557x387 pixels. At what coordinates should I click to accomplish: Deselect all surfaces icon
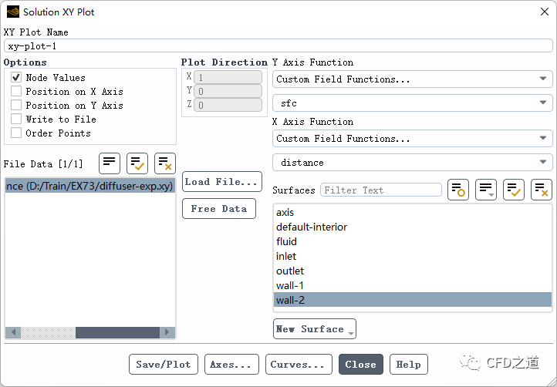pos(542,190)
